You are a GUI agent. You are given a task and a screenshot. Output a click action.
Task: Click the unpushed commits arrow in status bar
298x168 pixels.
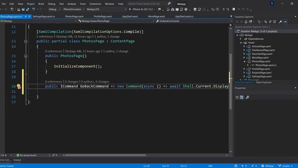pyautogui.click(x=242, y=166)
